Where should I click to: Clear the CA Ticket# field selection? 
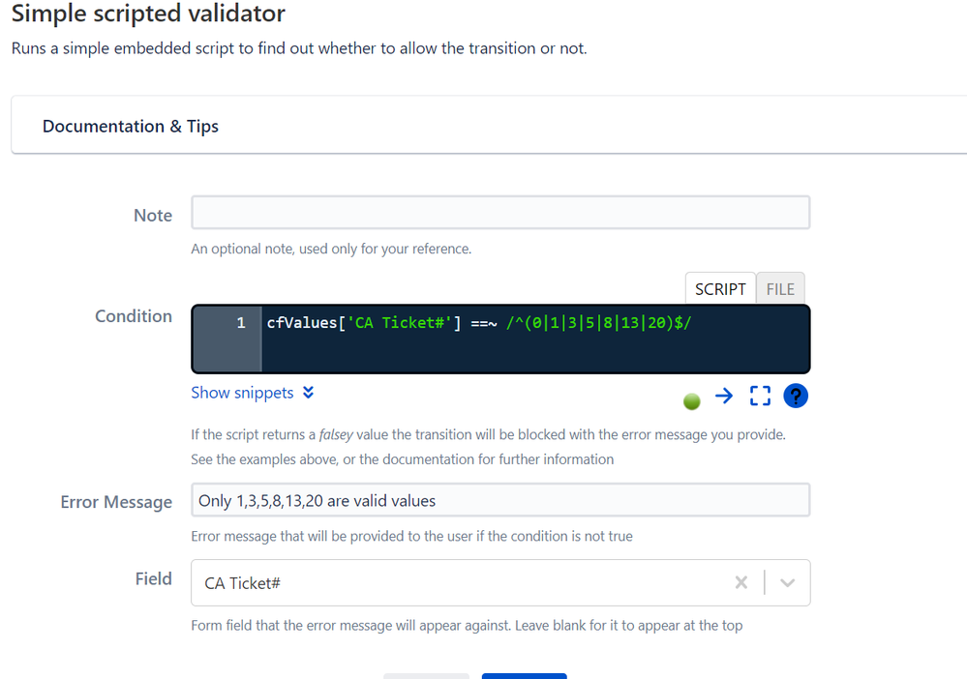(740, 582)
